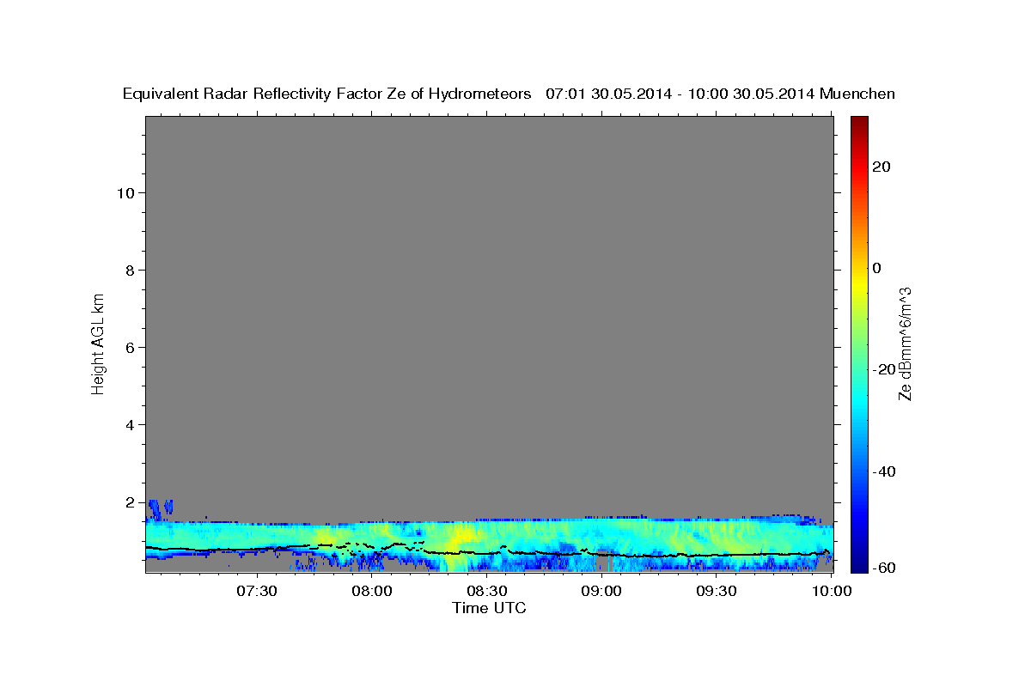Click the 09:30 time tick label

tap(717, 592)
